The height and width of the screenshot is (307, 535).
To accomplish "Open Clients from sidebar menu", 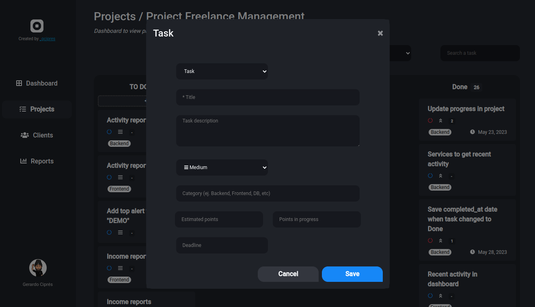I will (43, 135).
